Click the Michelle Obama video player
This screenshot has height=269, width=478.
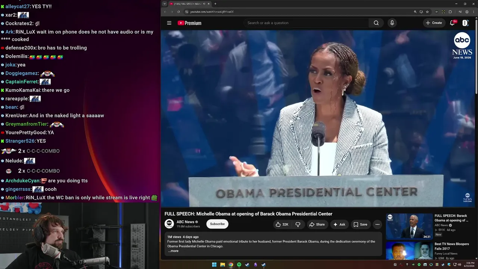[318, 119]
